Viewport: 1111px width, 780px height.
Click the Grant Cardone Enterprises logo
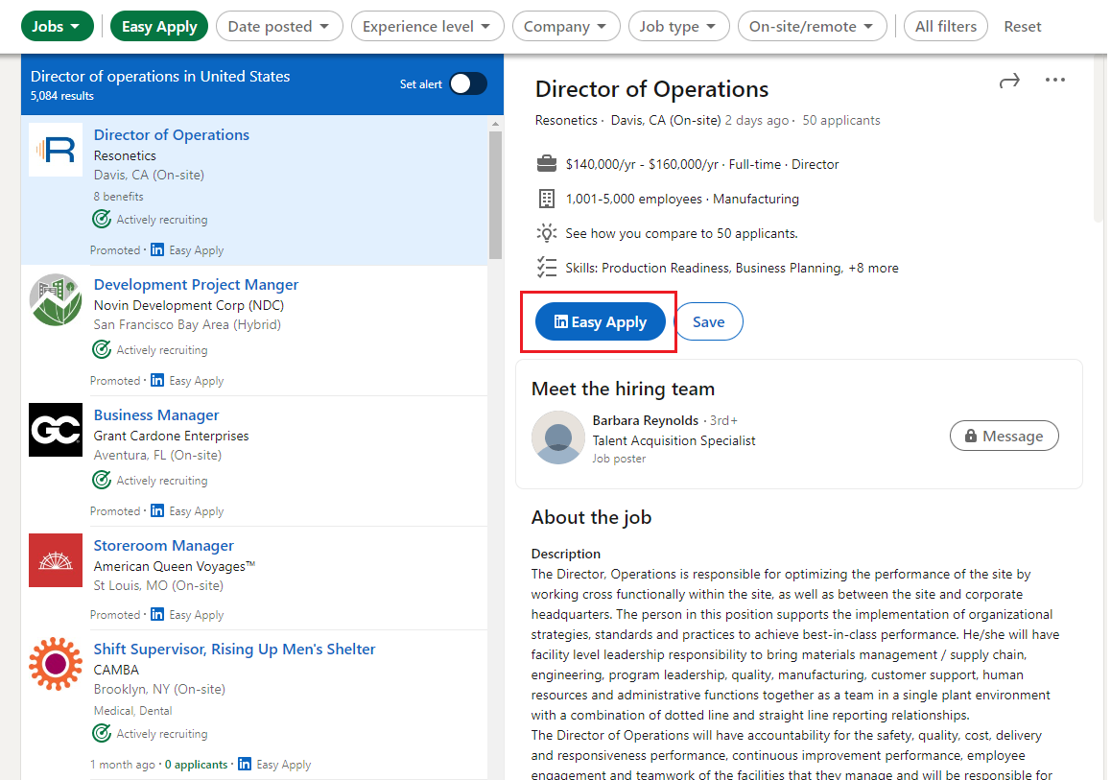[x=55, y=430]
